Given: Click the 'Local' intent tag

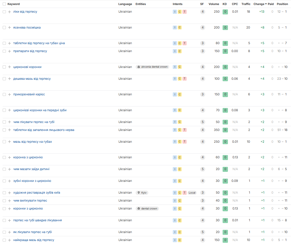Looking at the screenshot, I should point(192,193).
